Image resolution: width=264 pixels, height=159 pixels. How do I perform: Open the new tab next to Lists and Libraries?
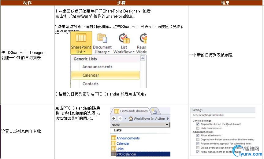pos(154,111)
